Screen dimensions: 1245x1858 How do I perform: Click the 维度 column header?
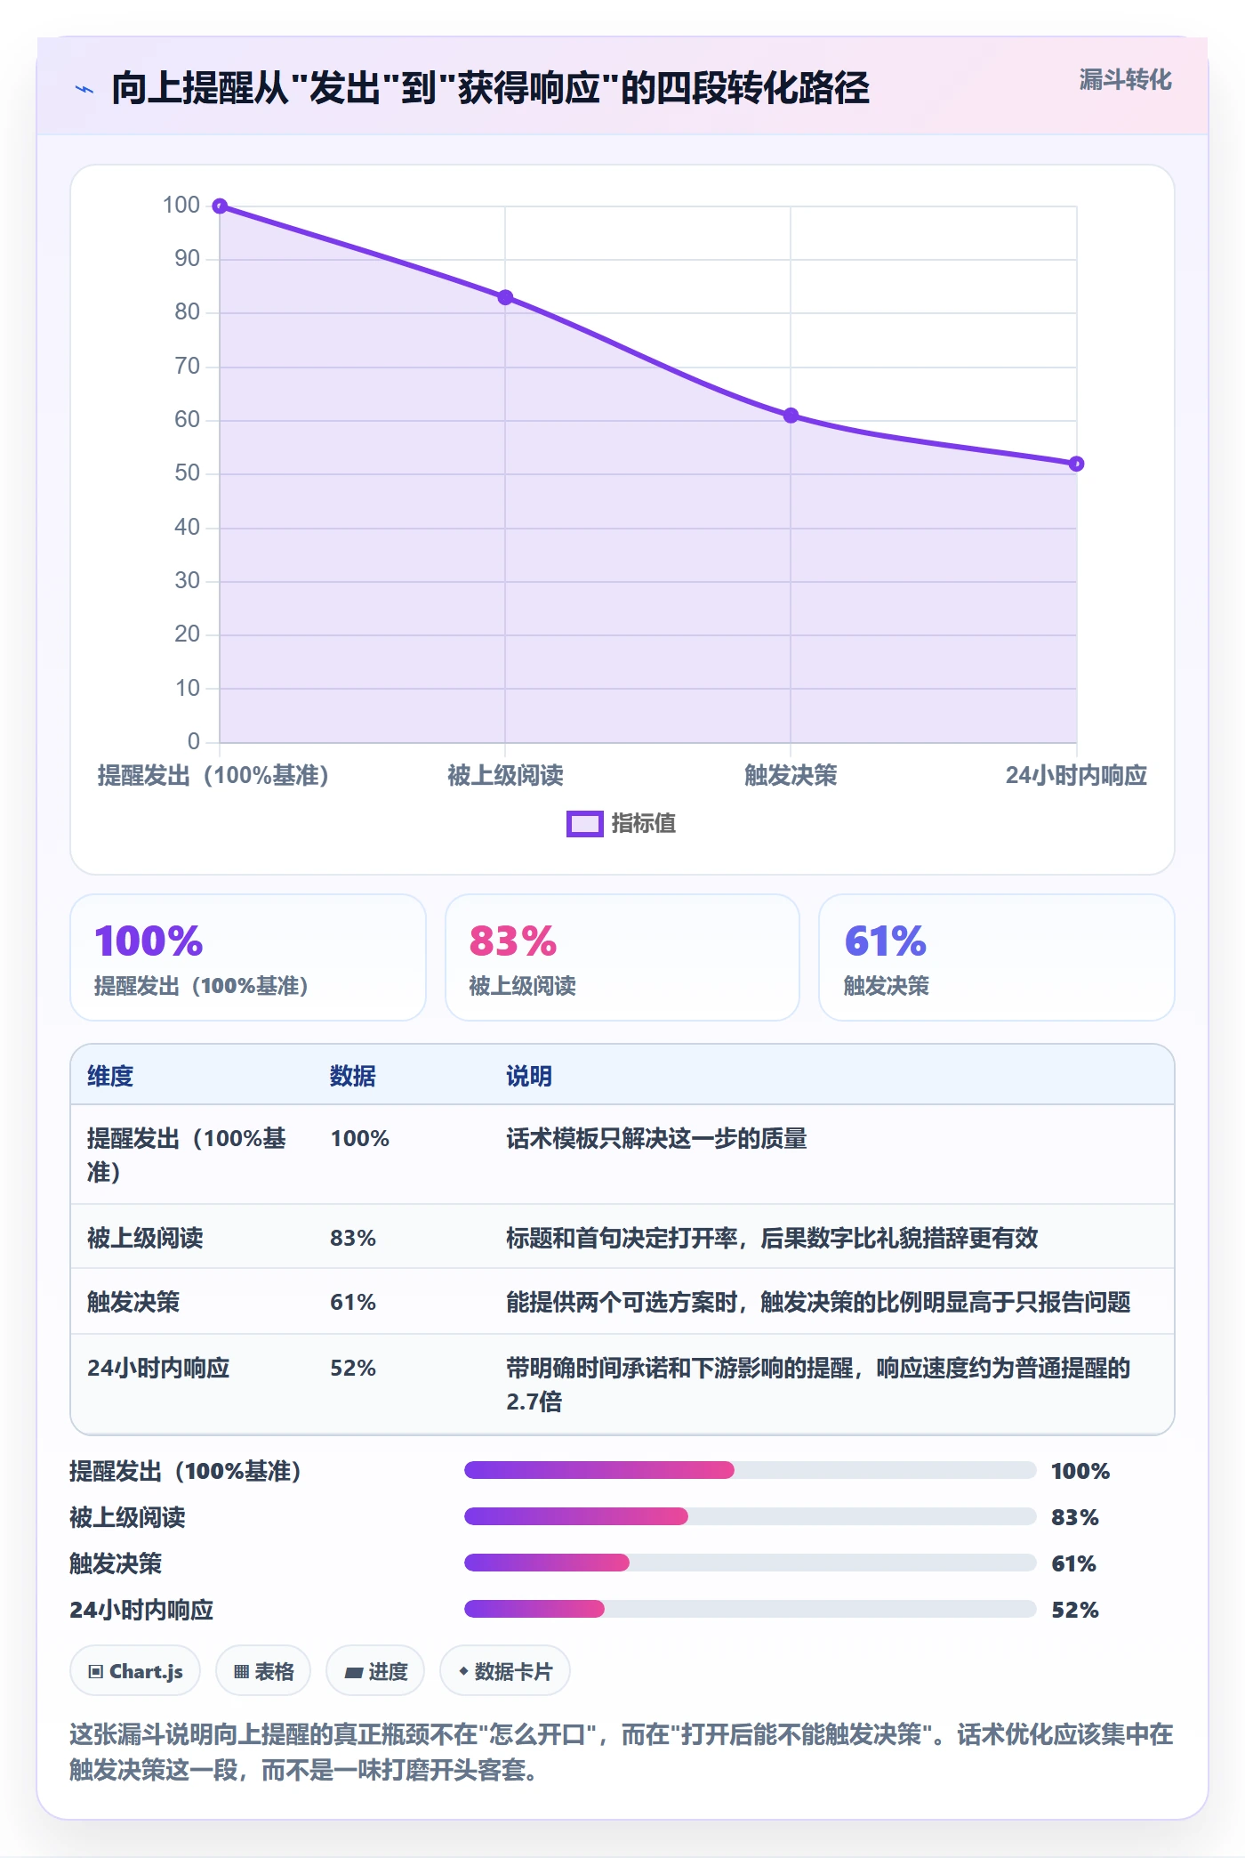click(x=110, y=1076)
